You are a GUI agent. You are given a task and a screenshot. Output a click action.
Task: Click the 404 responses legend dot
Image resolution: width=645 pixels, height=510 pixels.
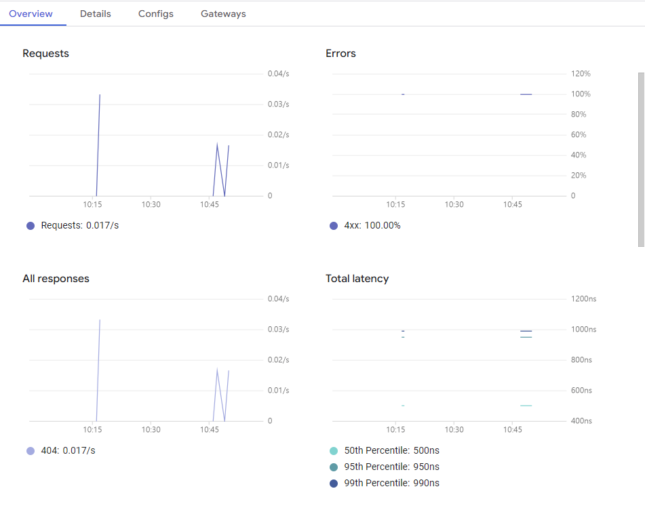[31, 451]
